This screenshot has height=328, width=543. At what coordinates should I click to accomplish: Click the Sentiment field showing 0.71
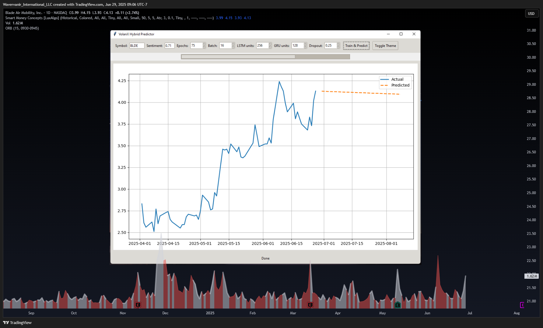pyautogui.click(x=170, y=46)
